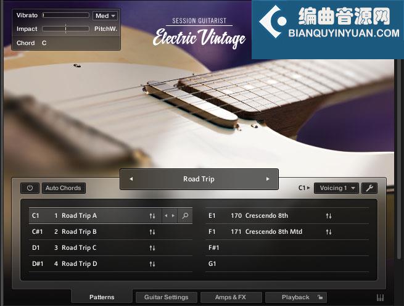Toggle the Playback tab lock icon
Viewport: 404px width, 306px height.
tap(320, 297)
